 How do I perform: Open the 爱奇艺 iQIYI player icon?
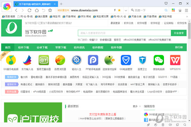tap(44, 60)
